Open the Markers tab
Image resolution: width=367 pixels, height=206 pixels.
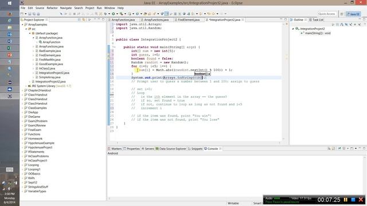point(115,149)
